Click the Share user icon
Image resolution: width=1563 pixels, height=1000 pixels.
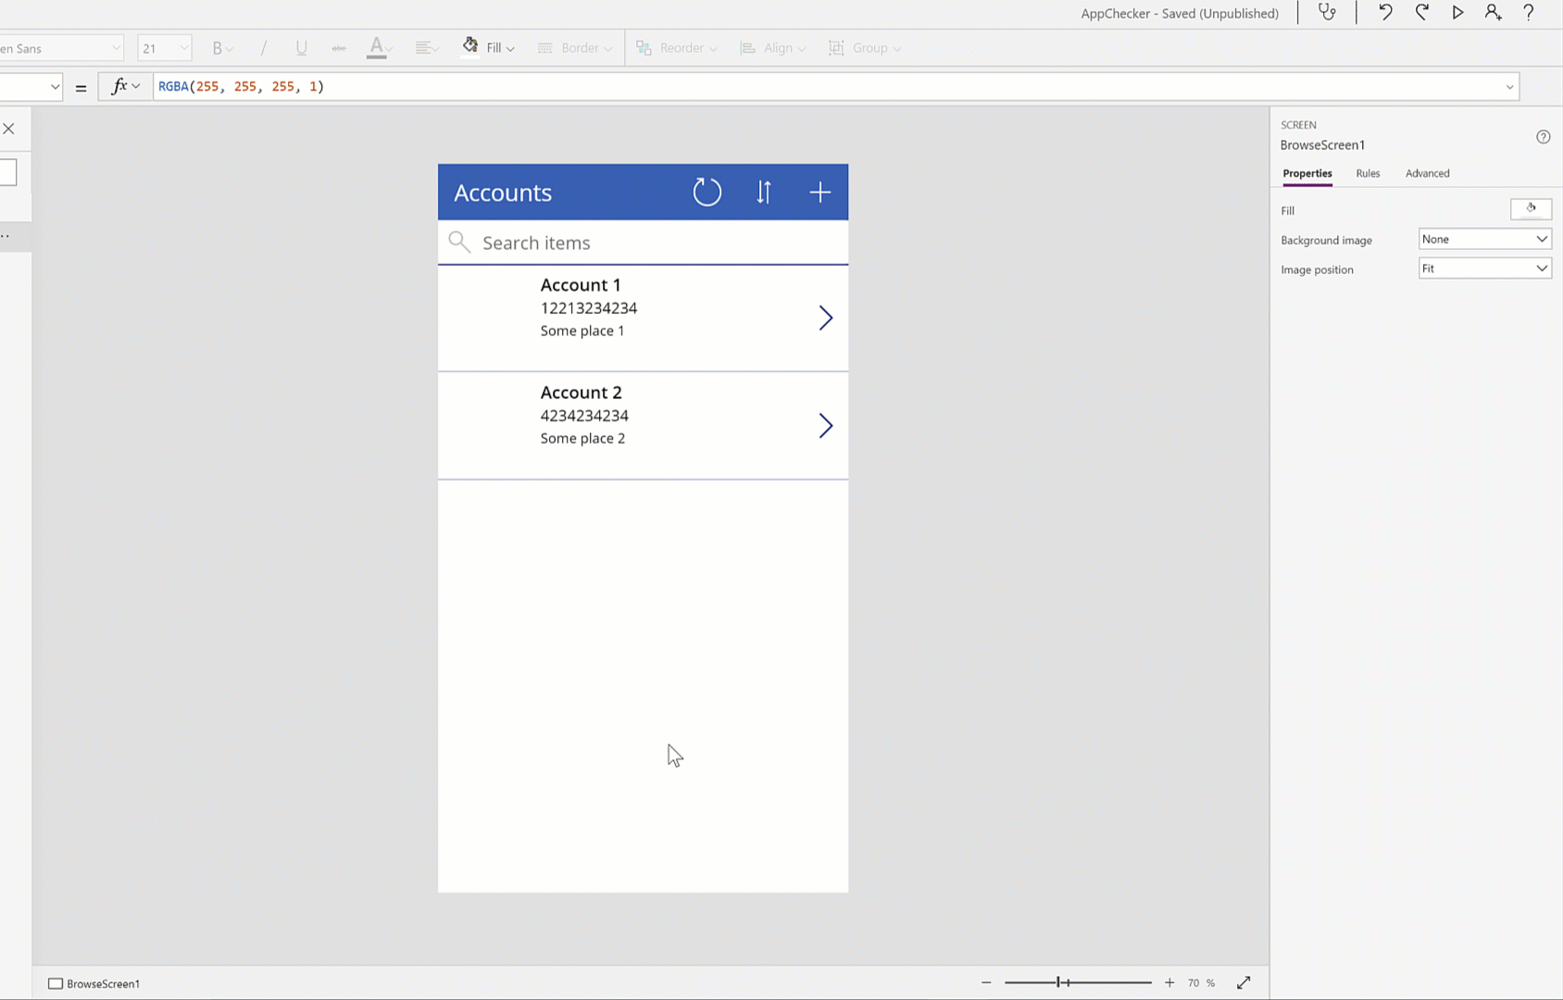coord(1493,13)
